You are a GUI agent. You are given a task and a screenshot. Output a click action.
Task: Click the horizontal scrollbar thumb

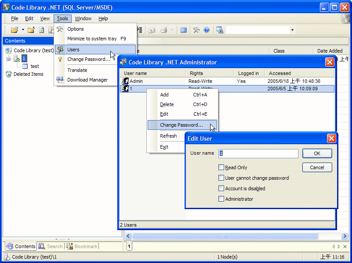click(x=225, y=236)
